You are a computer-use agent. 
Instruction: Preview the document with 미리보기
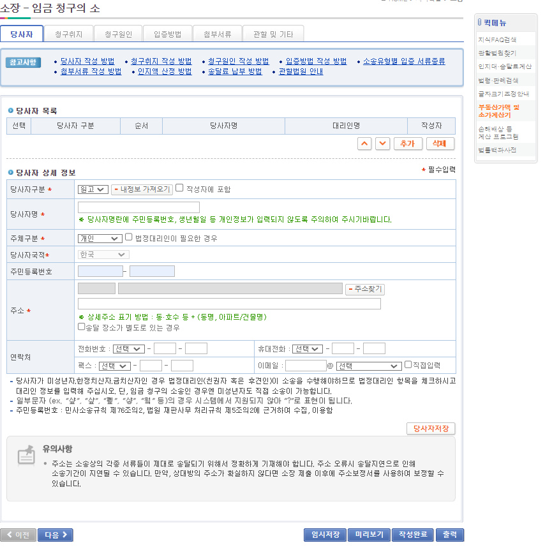369,535
